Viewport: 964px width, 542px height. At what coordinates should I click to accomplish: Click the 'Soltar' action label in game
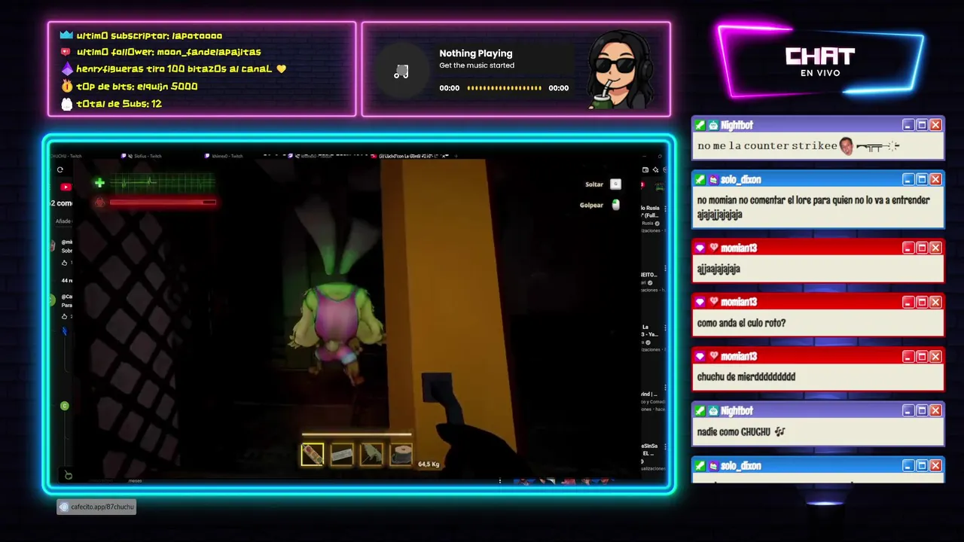click(x=594, y=184)
